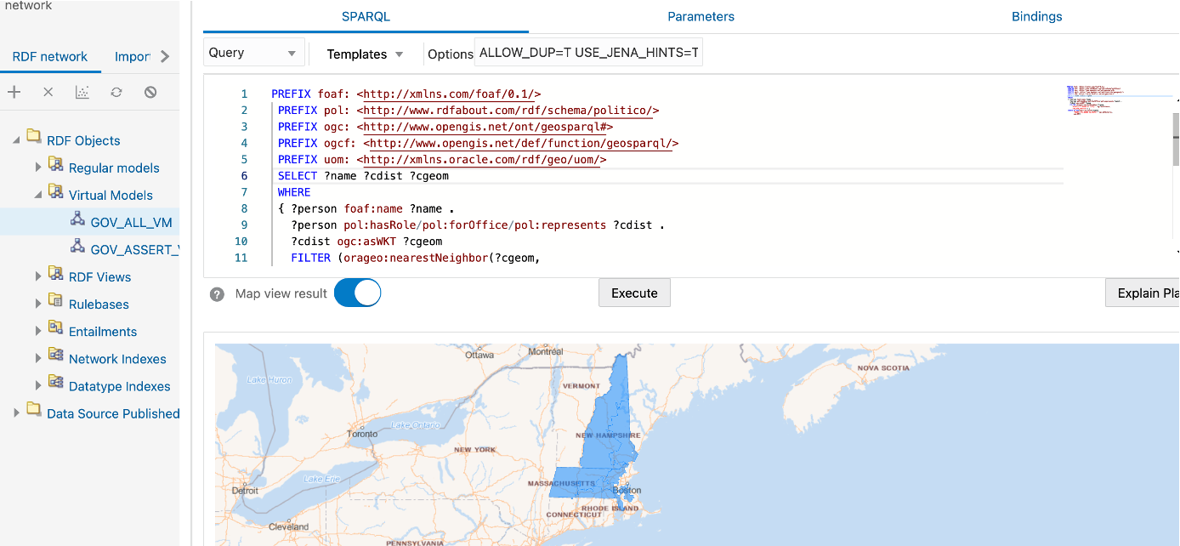Image resolution: width=1180 pixels, height=546 pixels.
Task: Switch to the Bindings tab
Action: [1036, 16]
